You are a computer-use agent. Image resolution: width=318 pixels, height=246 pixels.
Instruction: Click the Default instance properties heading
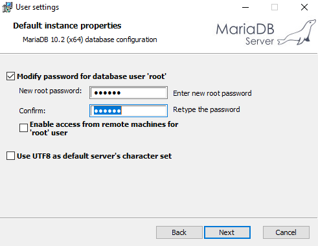[67, 26]
